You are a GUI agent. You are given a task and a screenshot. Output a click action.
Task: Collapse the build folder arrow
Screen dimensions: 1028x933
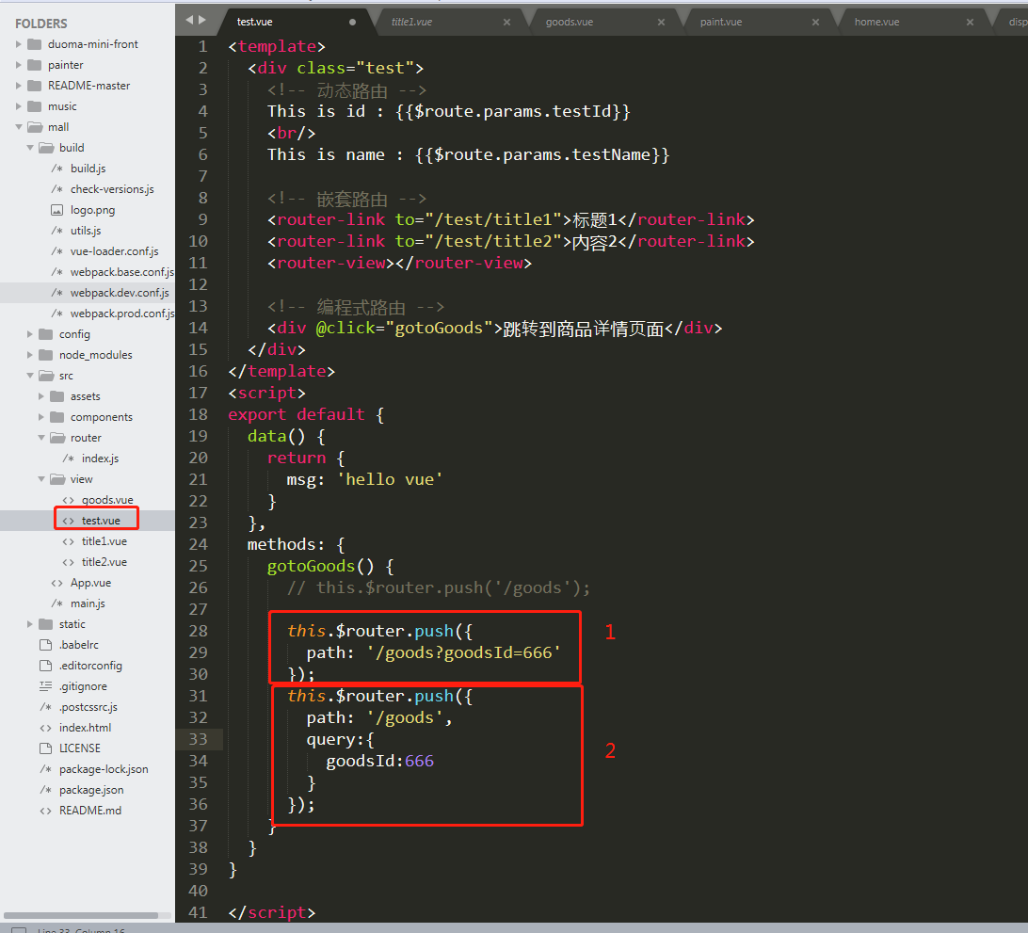coord(30,148)
